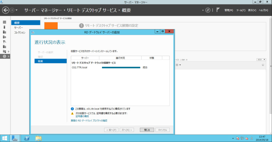This screenshot has height=142, width=272.
Task: Click the 証明書の構成 link
Action: point(82,116)
